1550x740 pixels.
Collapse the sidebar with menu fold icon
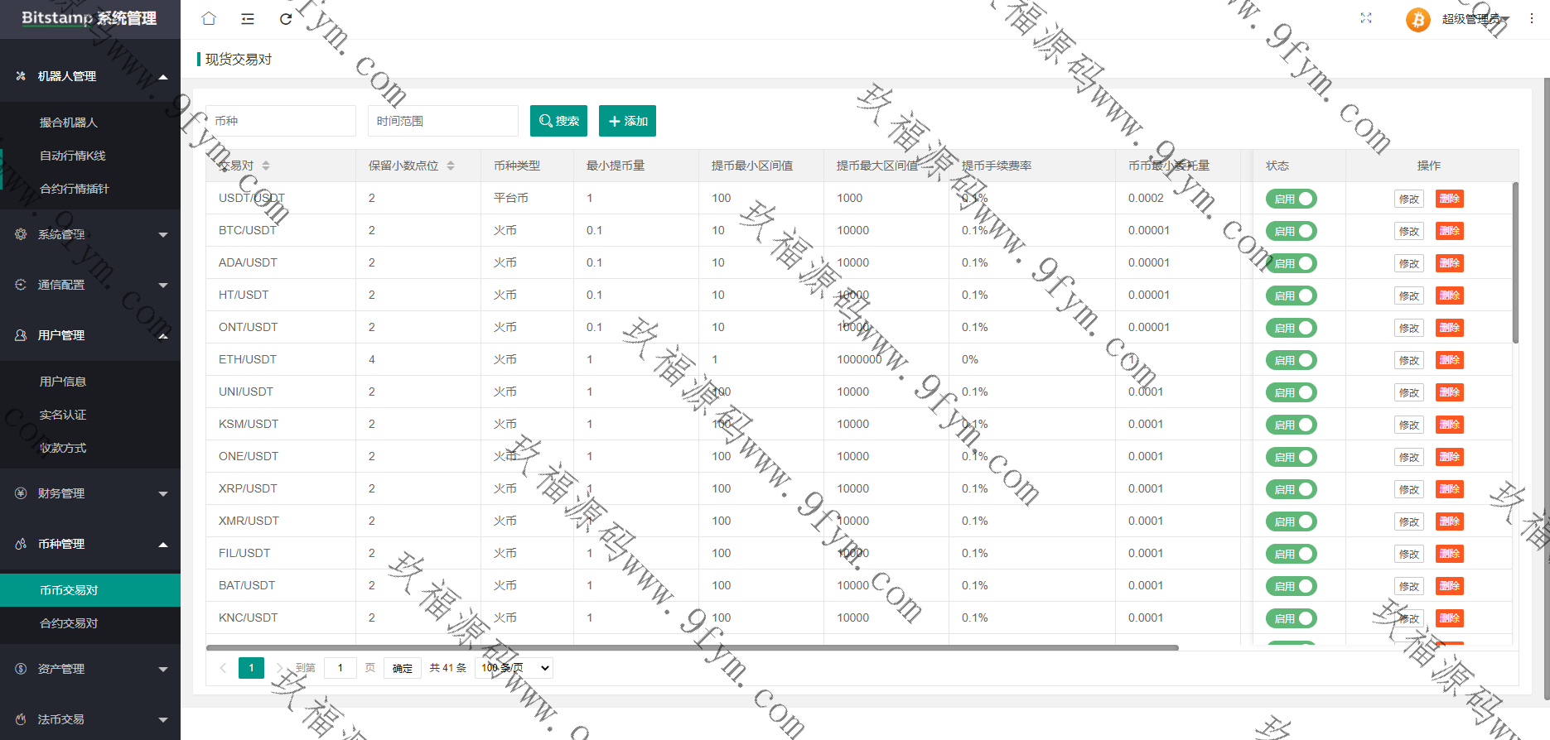248,18
